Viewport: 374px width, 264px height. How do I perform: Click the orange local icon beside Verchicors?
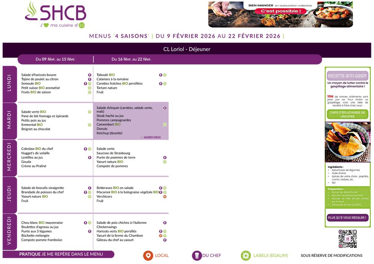[165, 196]
